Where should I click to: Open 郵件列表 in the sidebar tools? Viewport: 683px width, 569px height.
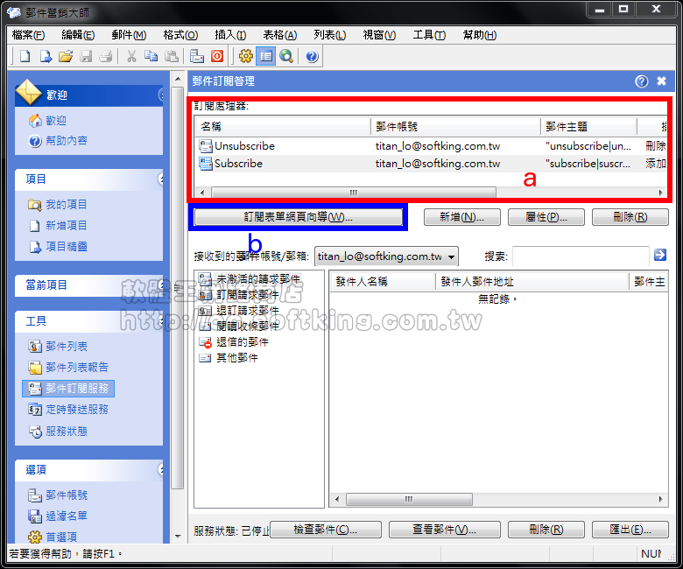pyautogui.click(x=66, y=347)
